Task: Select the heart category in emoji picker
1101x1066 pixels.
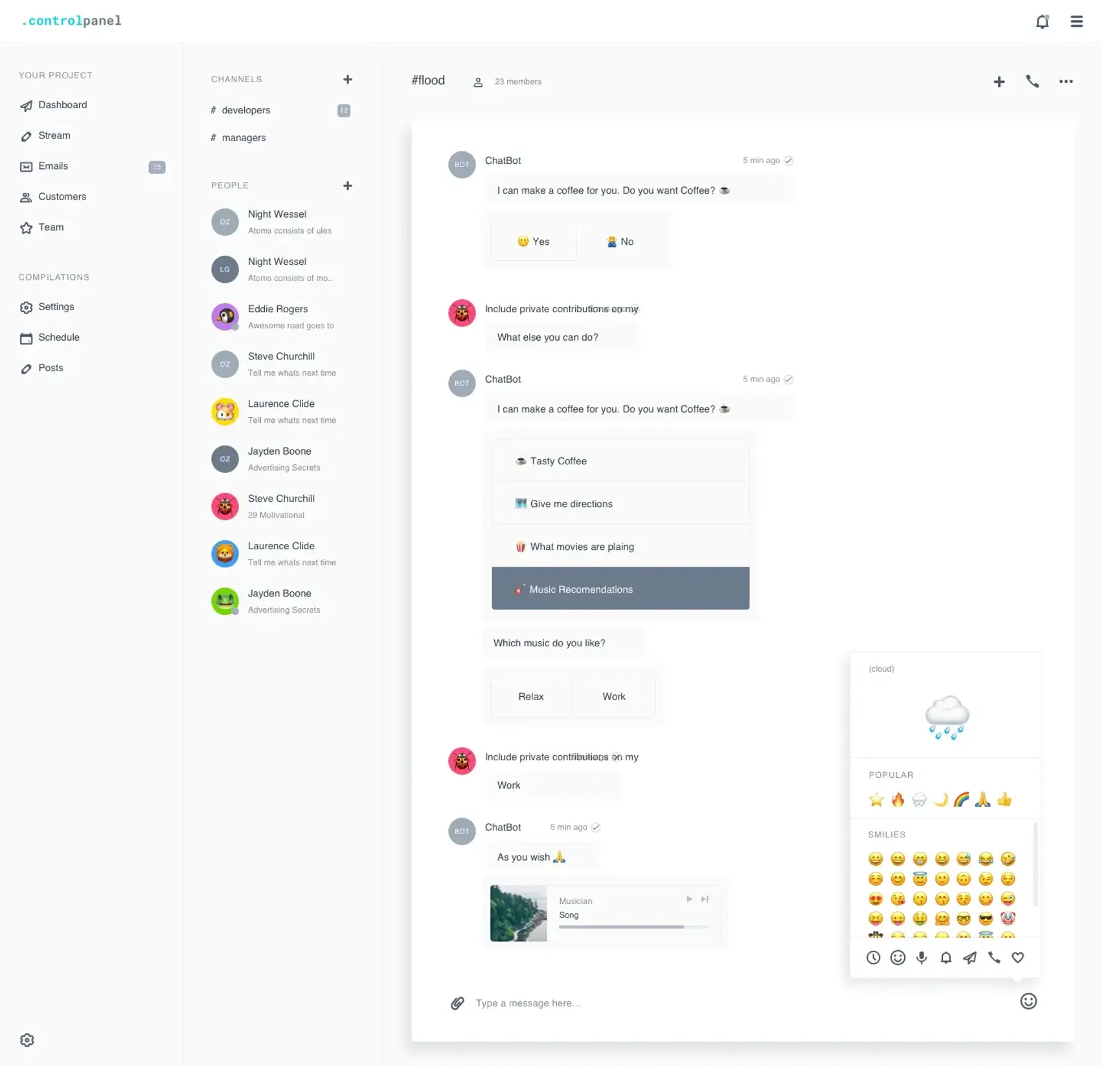Action: coord(1018,958)
